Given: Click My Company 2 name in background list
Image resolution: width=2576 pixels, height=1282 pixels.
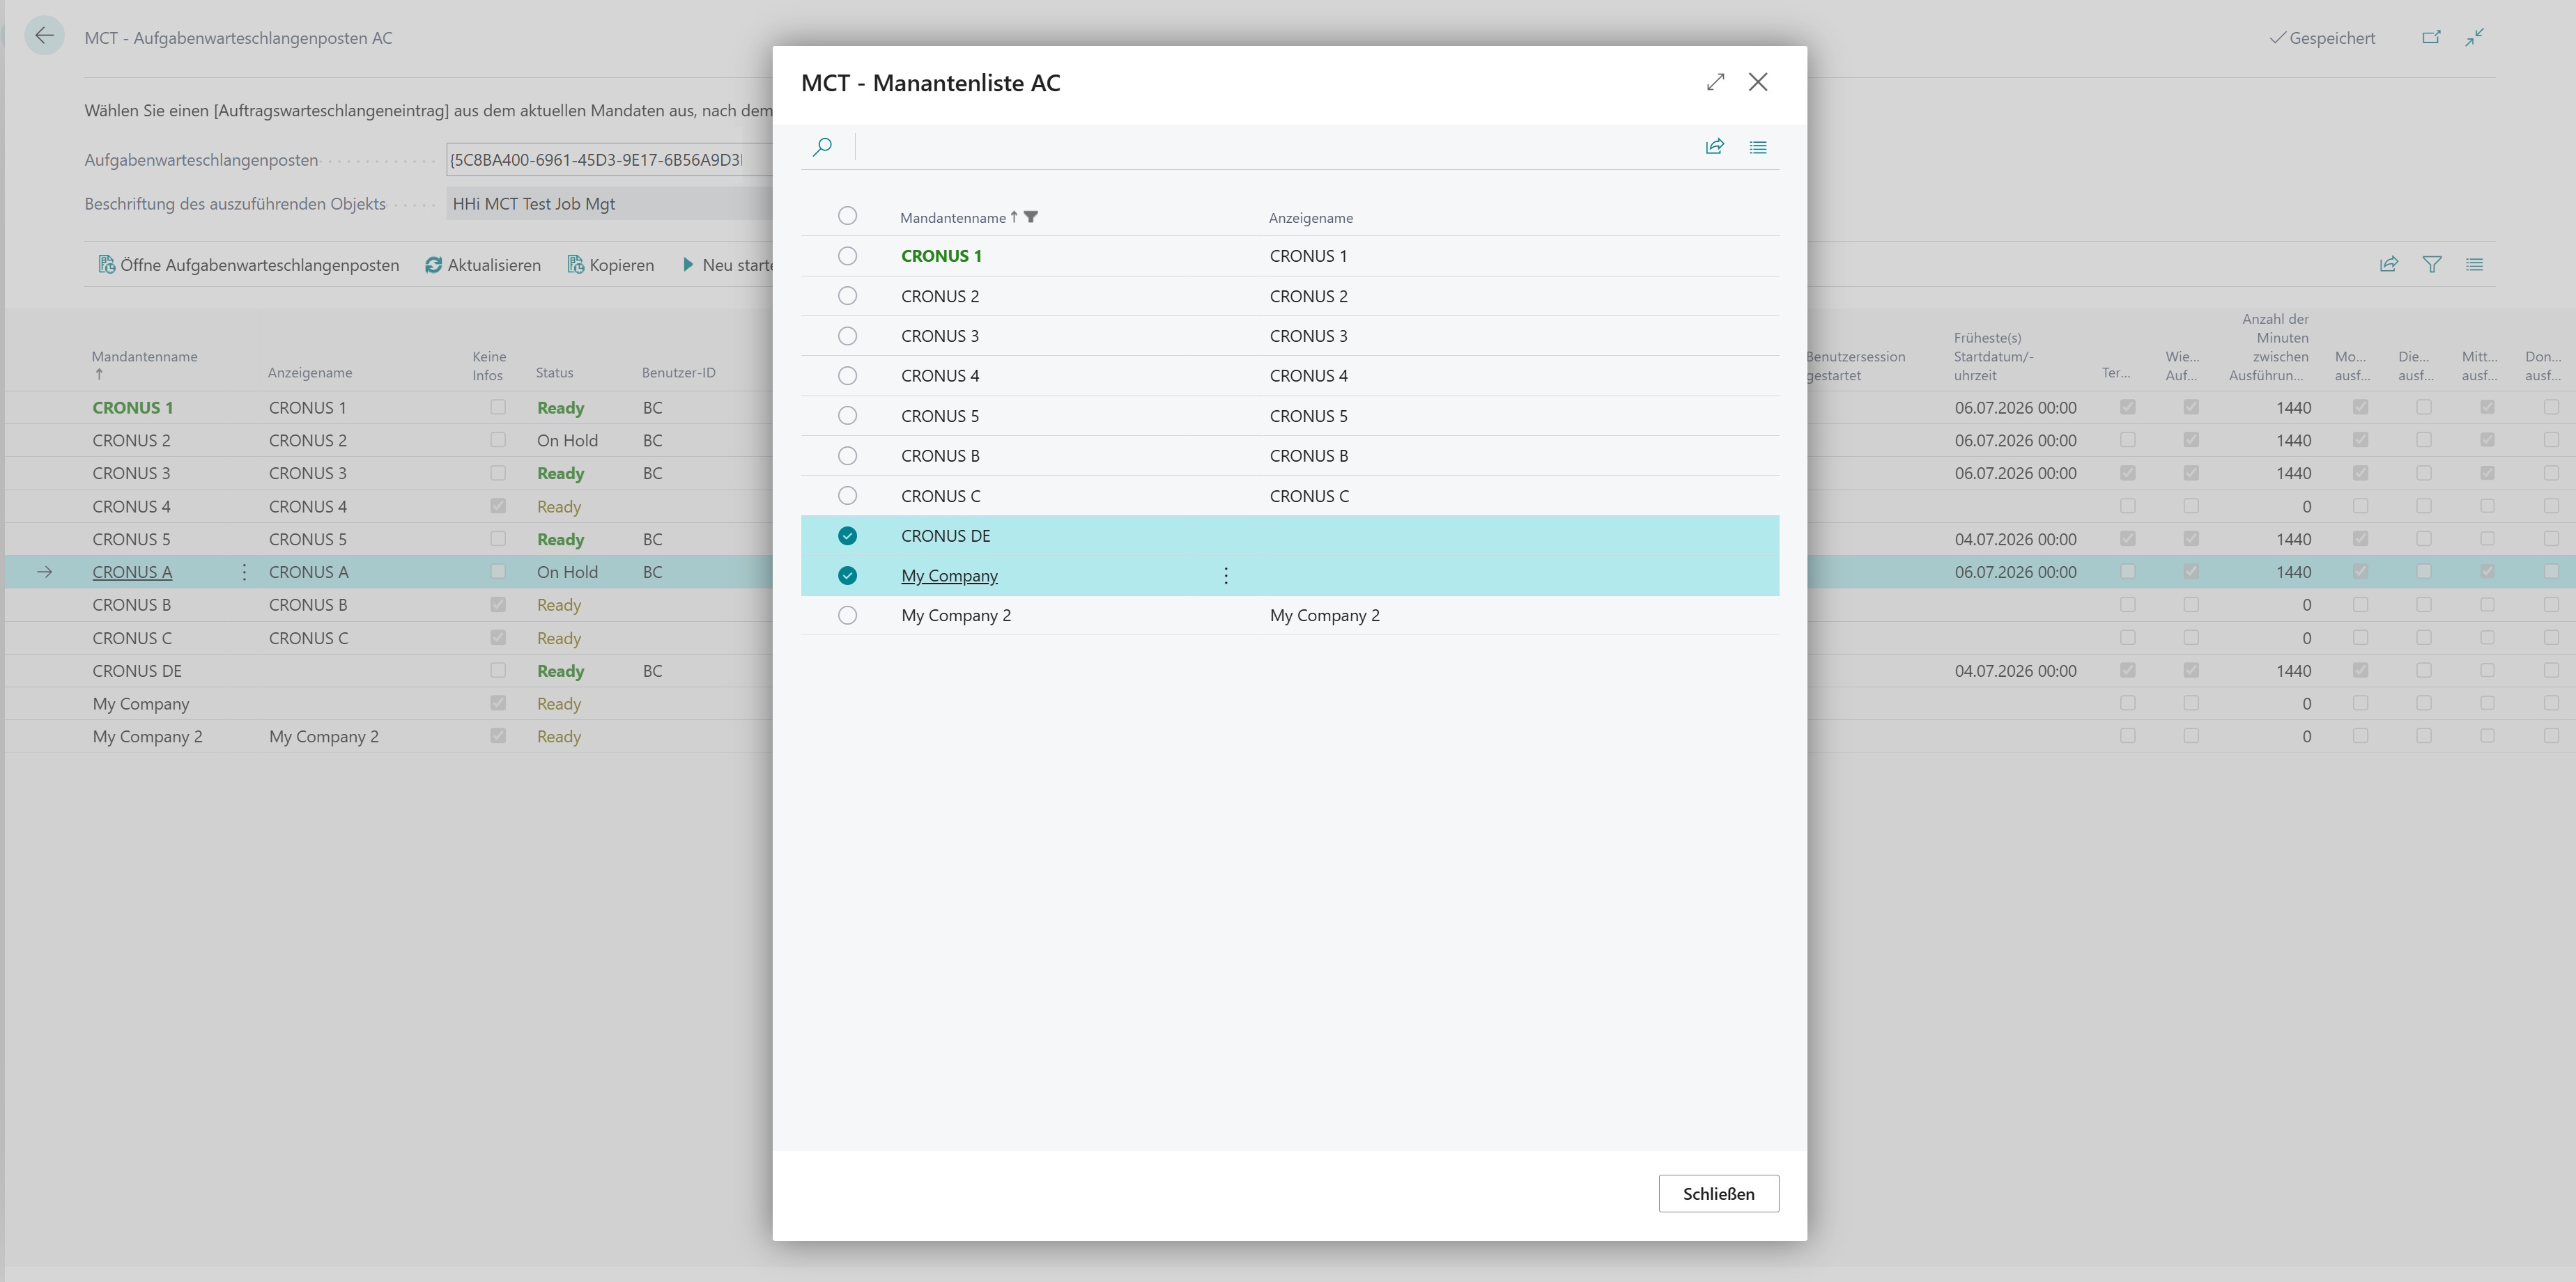Looking at the screenshot, I should click(x=147, y=737).
